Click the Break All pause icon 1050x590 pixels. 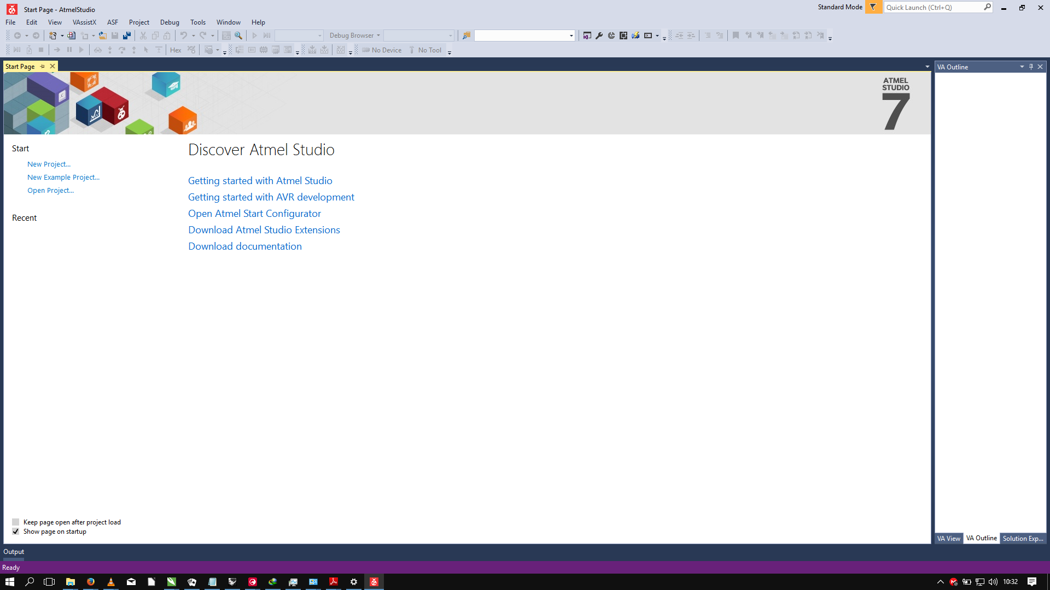click(69, 50)
